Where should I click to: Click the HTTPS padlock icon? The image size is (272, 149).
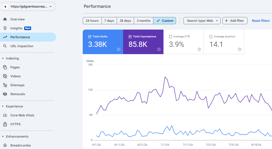(5, 124)
